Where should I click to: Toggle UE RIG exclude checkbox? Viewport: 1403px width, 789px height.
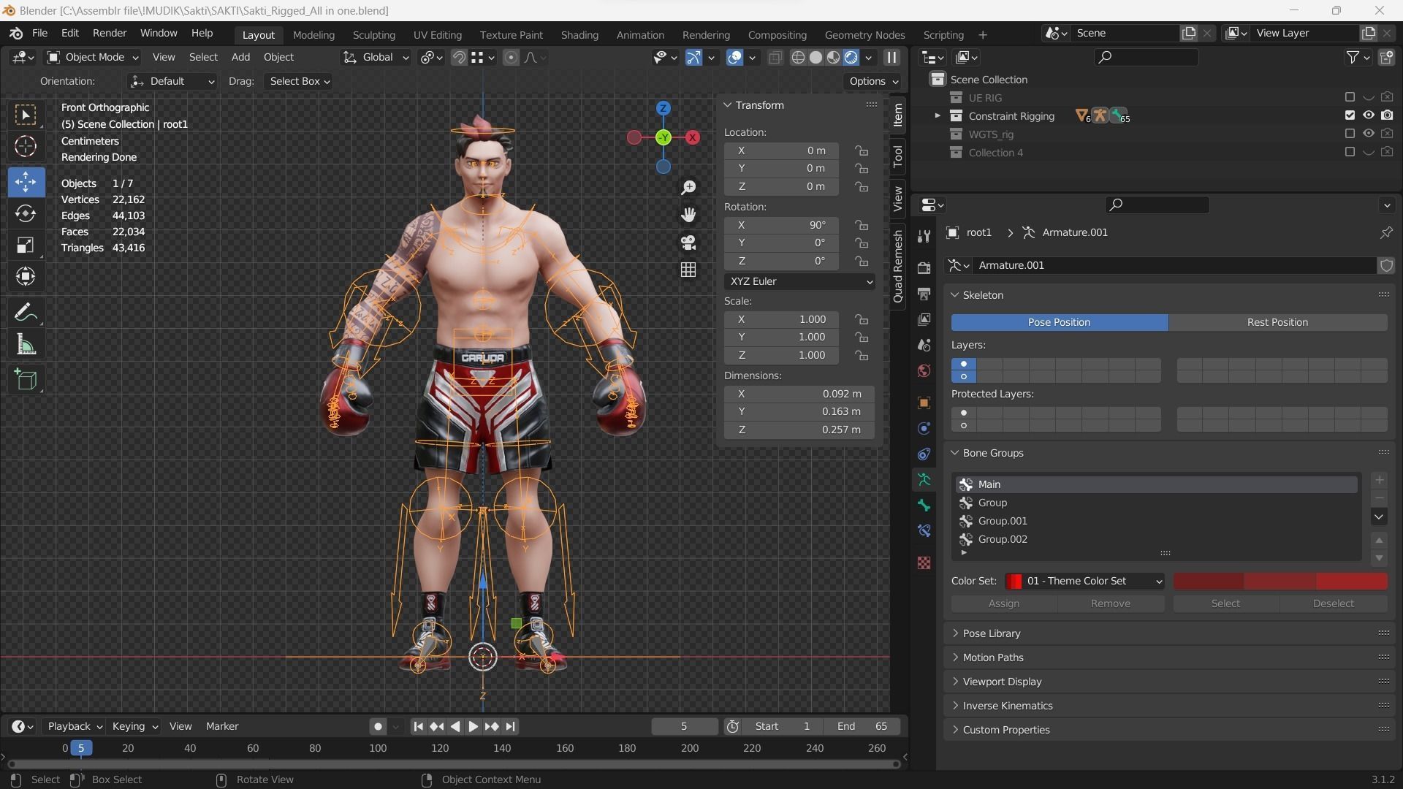pyautogui.click(x=1350, y=97)
